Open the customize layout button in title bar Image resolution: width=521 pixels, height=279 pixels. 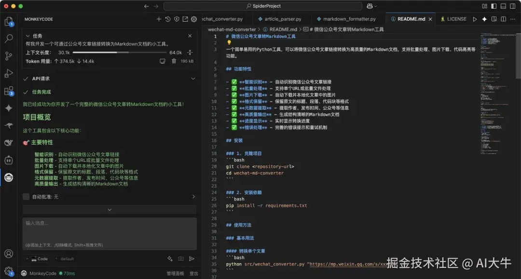click(484, 6)
